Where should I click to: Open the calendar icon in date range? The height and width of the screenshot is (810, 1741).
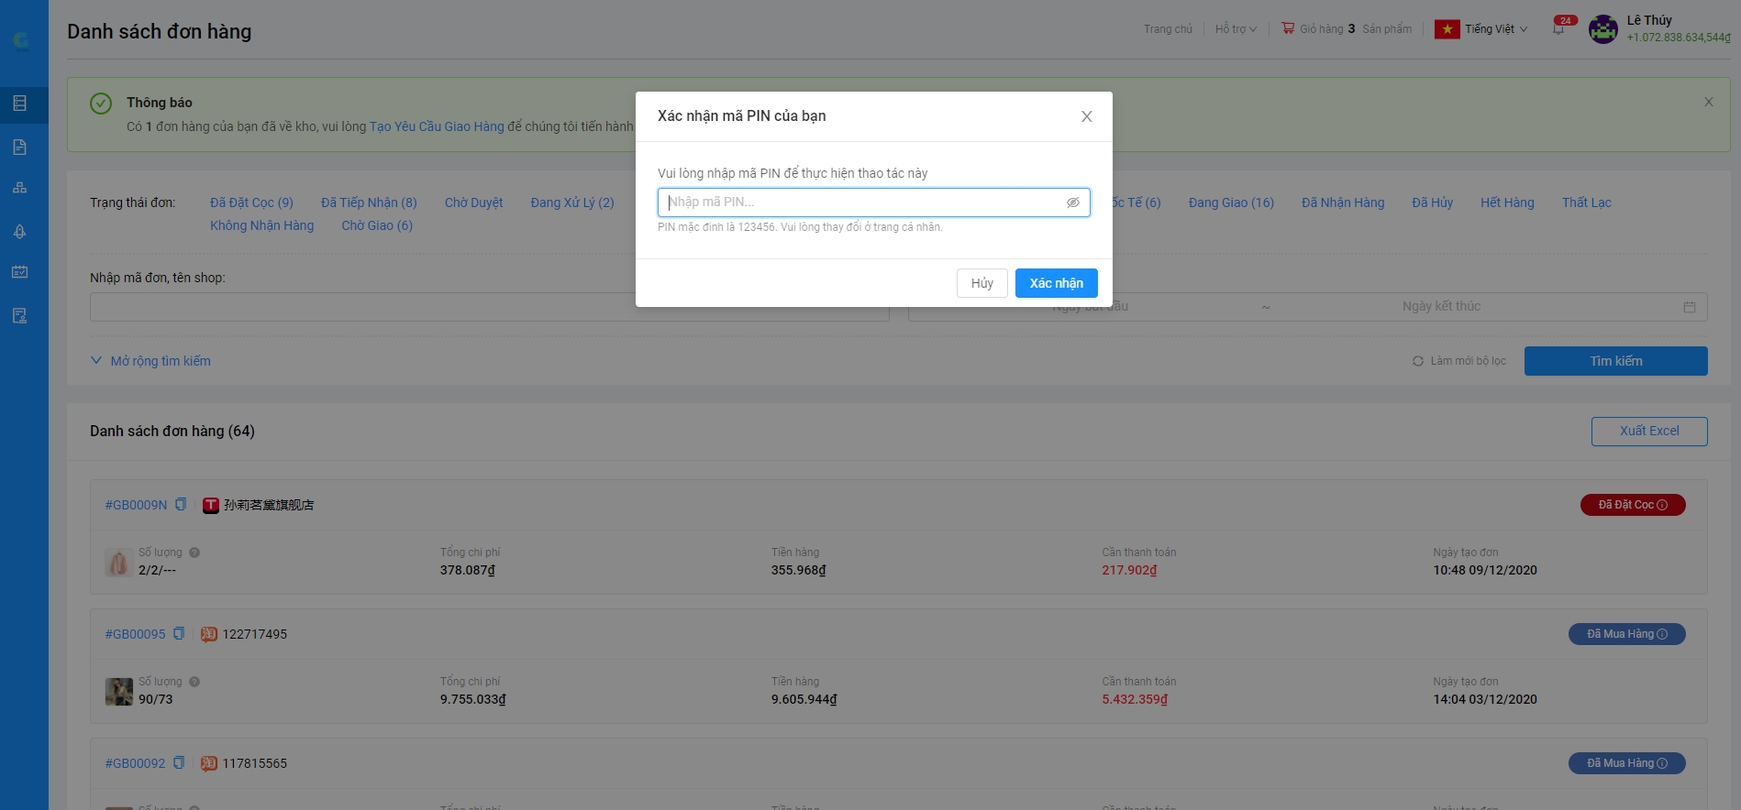1689,307
